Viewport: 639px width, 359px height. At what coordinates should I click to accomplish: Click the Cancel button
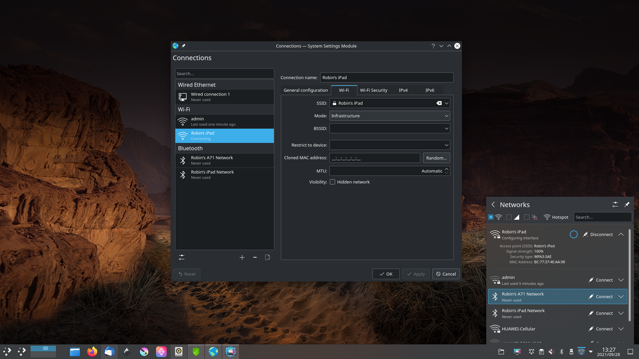pos(446,274)
